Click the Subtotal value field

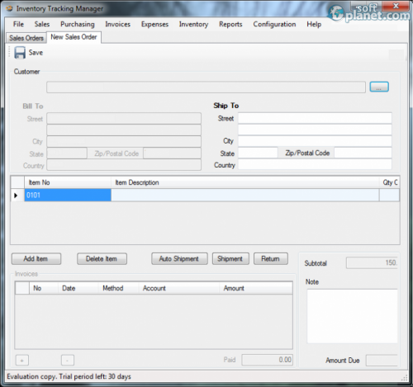coord(372,263)
